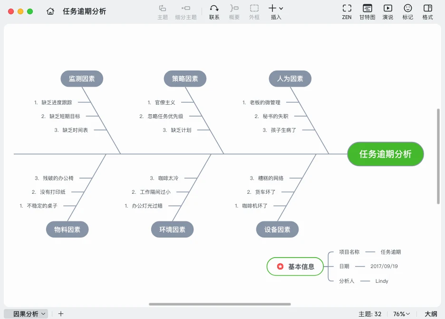Click the red star marker on 基本信息
The width and height of the screenshot is (445, 319).
(x=280, y=267)
